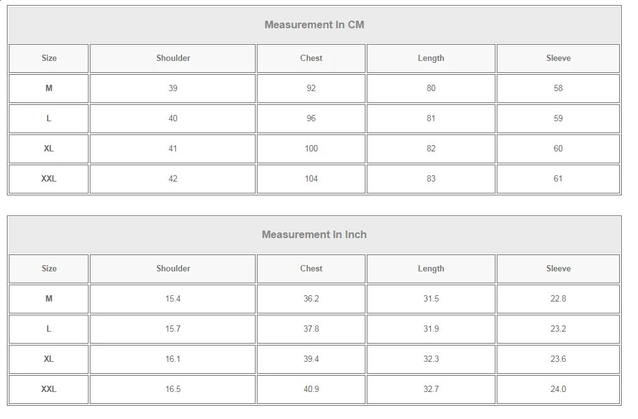The height and width of the screenshot is (419, 638).
Task: Select the M row label in Inch table
Action: pos(49,299)
